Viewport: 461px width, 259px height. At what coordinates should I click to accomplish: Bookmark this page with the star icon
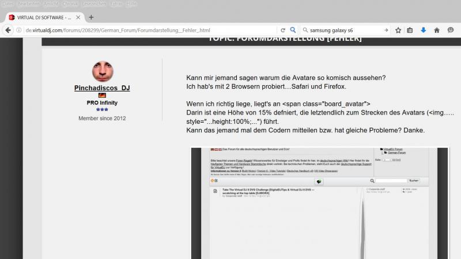click(x=398, y=30)
